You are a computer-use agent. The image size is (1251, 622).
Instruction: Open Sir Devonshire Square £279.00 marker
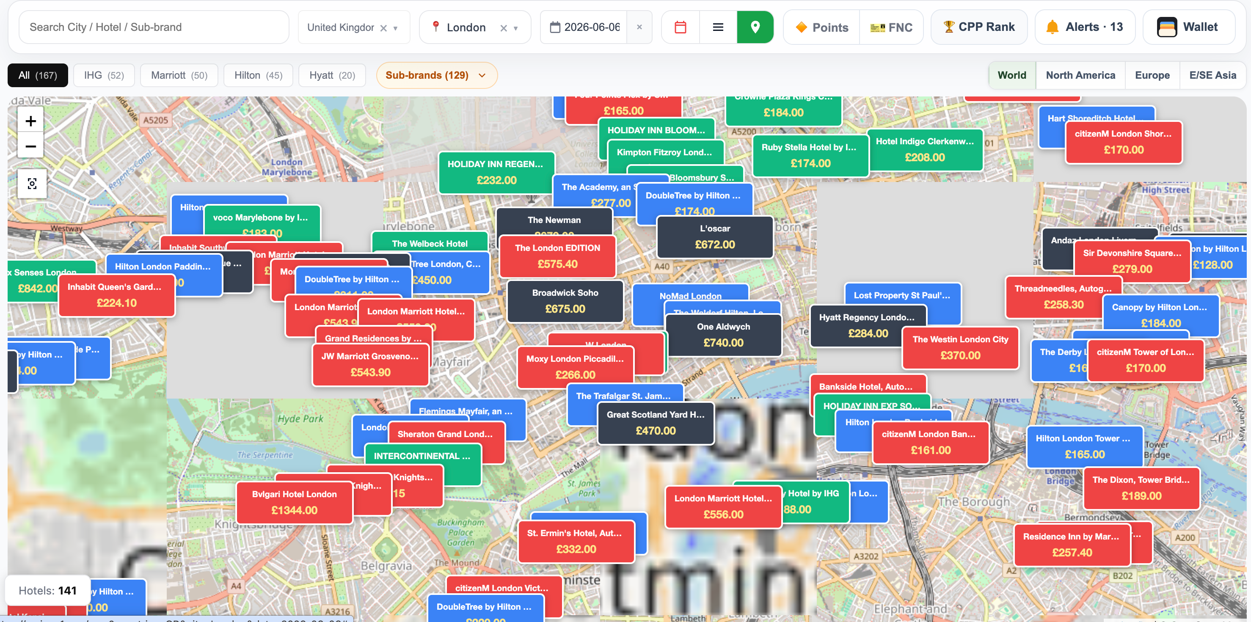[1132, 261]
